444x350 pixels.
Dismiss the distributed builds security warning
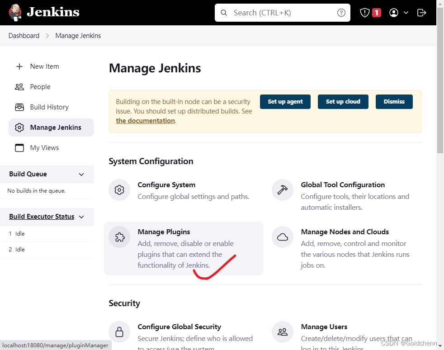(x=394, y=102)
